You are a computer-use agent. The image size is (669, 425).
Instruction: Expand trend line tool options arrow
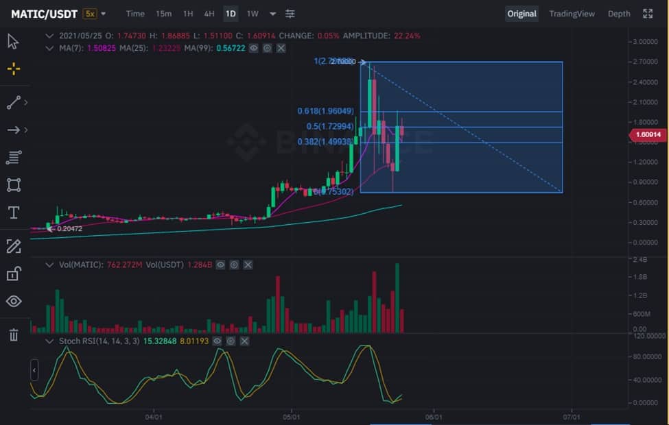26,102
